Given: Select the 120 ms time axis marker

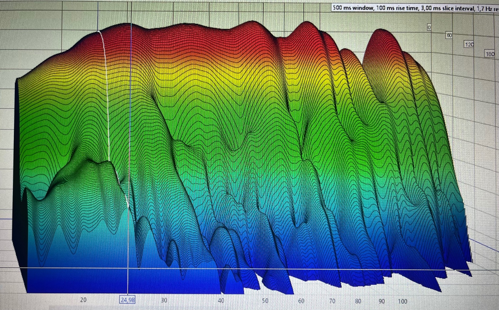Looking at the screenshot, I should (469, 44).
